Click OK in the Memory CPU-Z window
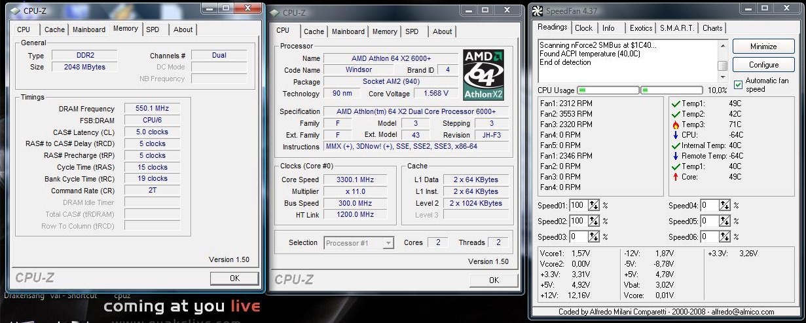This screenshot has height=323, width=806. (234, 278)
